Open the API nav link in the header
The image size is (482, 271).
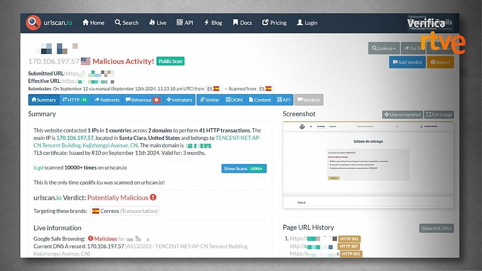click(x=185, y=22)
